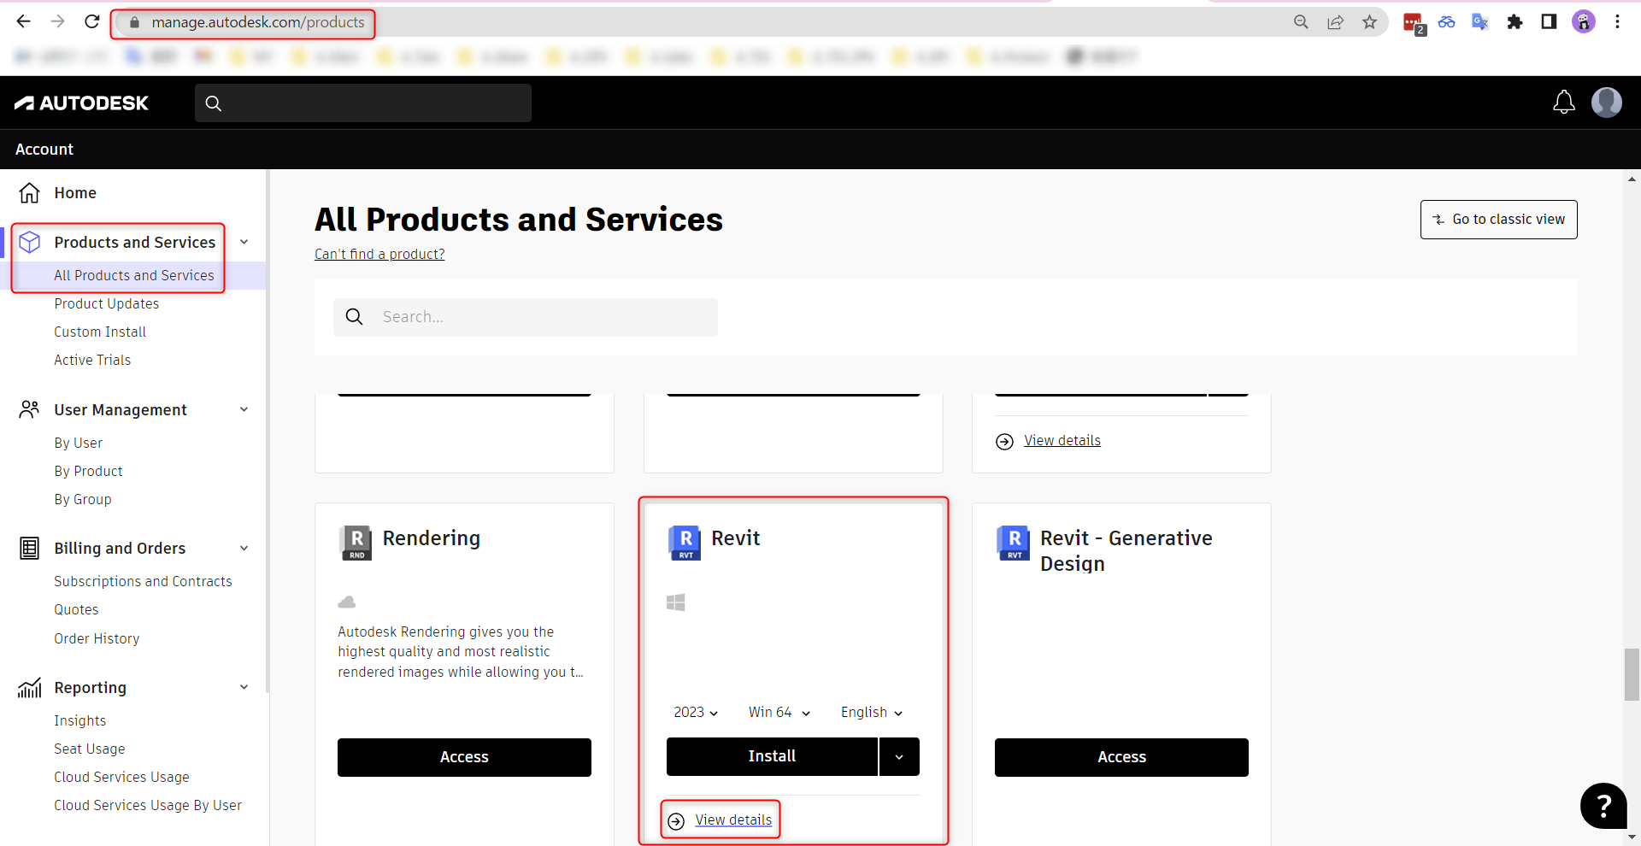Viewport: 1641px width, 846px height.
Task: Open User Management By Group
Action: pyautogui.click(x=83, y=499)
